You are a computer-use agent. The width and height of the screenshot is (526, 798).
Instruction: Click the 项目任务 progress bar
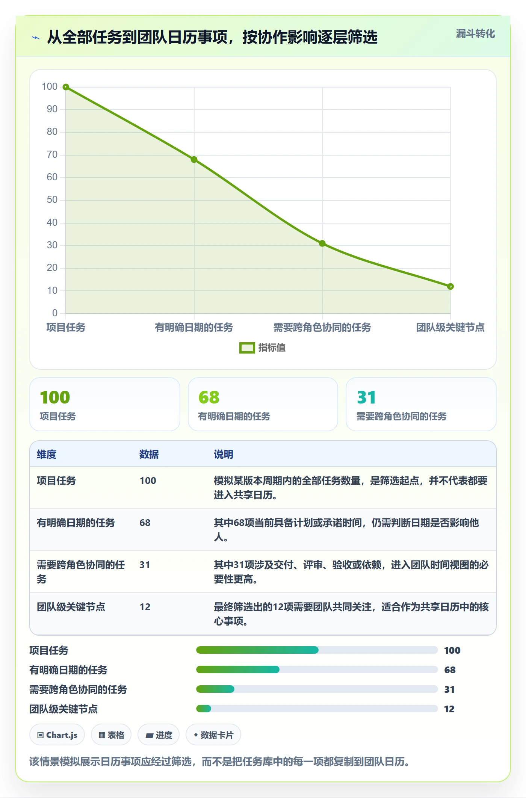point(317,650)
